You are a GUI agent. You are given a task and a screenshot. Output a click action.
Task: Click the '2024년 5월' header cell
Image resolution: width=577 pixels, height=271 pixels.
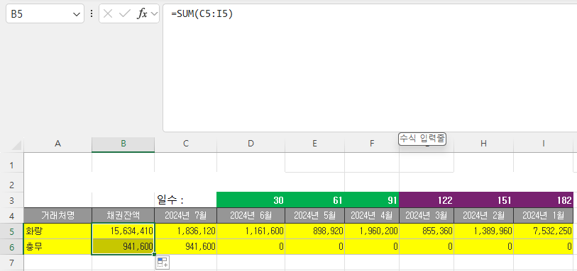[314, 216]
